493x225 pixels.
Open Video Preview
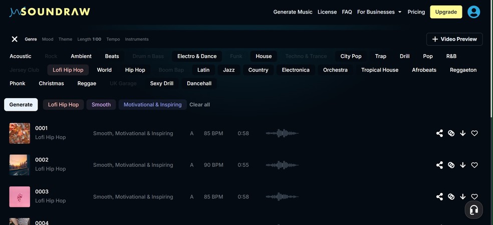click(x=454, y=39)
